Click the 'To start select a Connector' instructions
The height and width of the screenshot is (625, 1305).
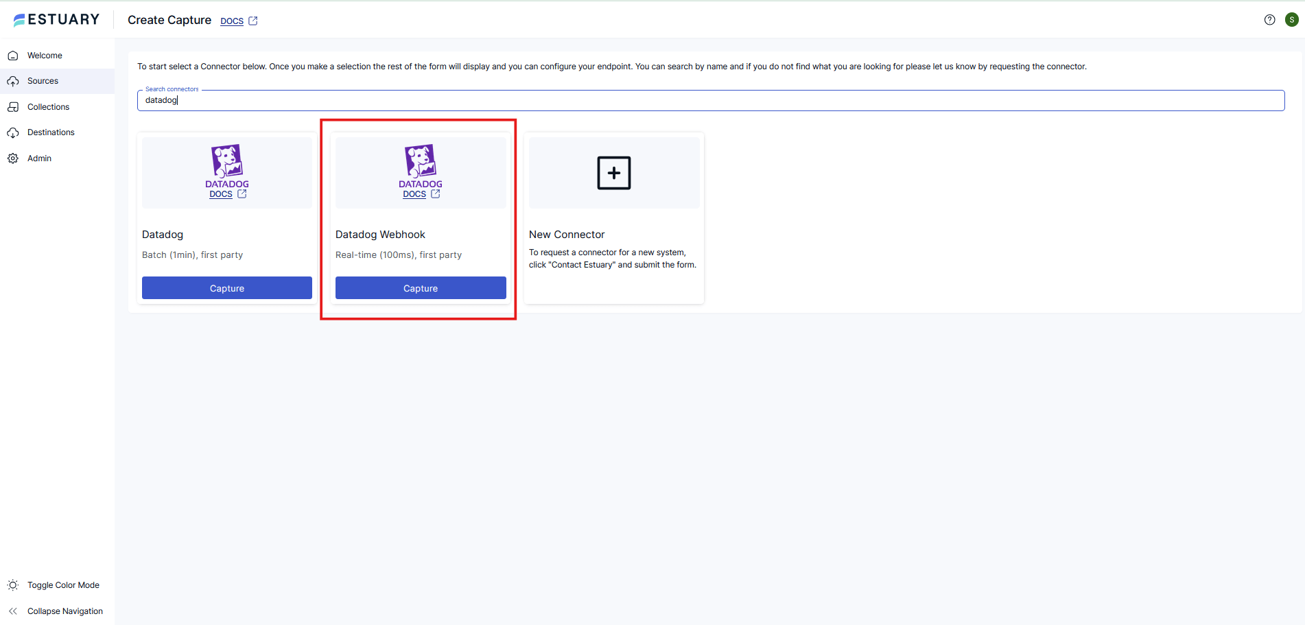tap(612, 67)
